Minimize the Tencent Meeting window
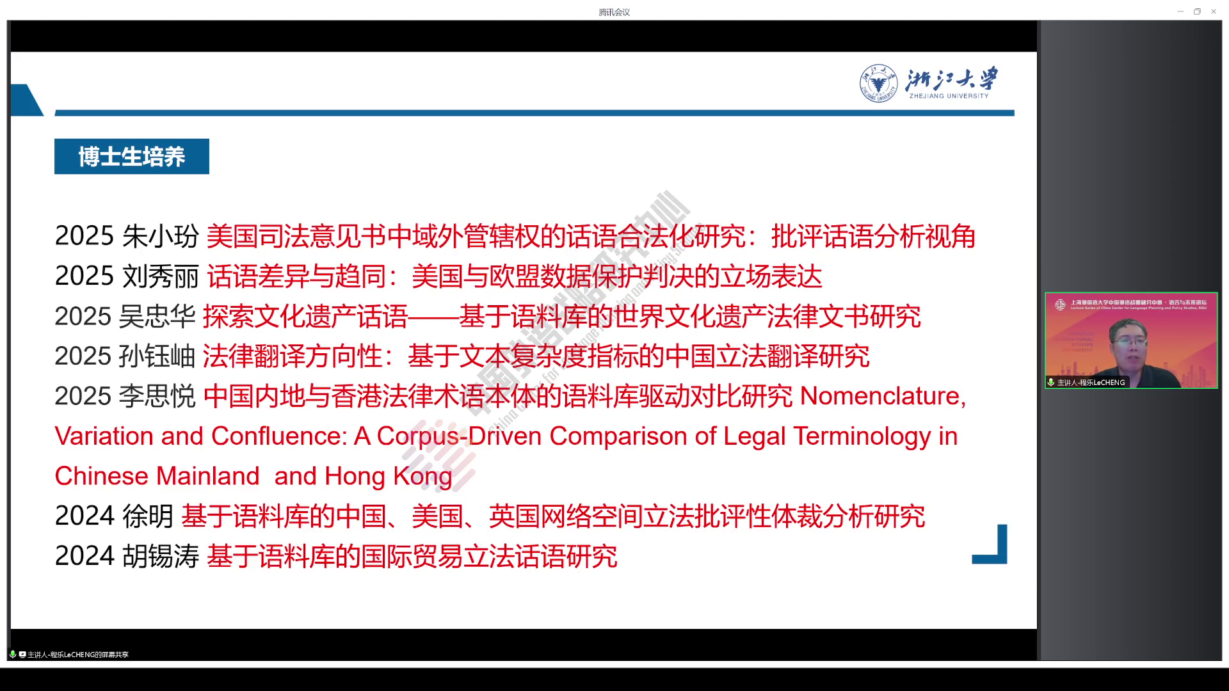This screenshot has height=691, width=1229. pos(1180,12)
